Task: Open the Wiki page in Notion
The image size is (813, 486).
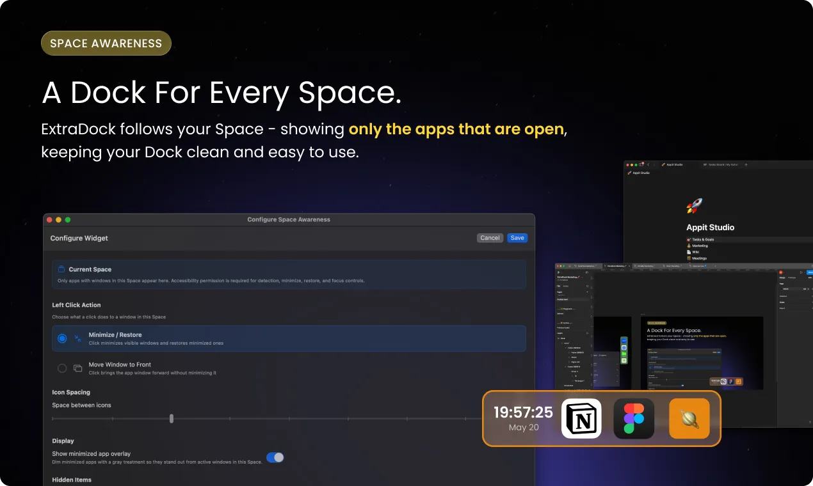Action: [x=693, y=252]
